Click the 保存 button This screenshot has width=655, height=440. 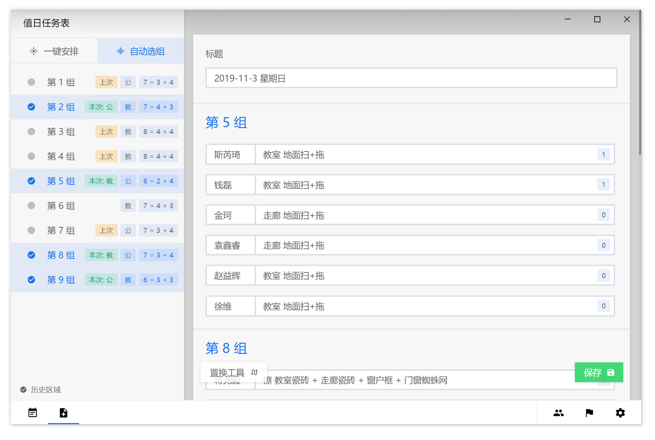(599, 372)
